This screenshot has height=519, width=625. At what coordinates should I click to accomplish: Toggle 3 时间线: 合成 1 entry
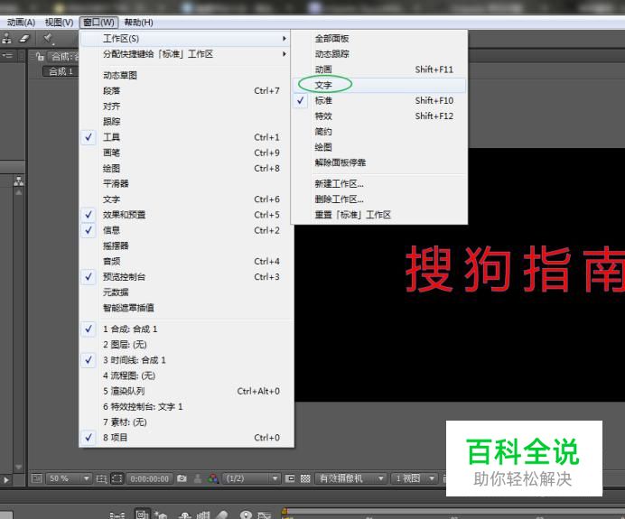pyautogui.click(x=187, y=360)
